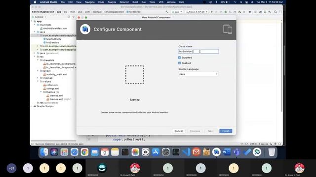Open Trash in the dock
316x177 pixels.
coord(272,152)
